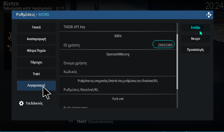Switch to the Αναπαραγωγή category

tap(36, 39)
